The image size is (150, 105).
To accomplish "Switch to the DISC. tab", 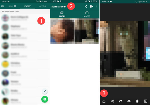I will [12, 6].
